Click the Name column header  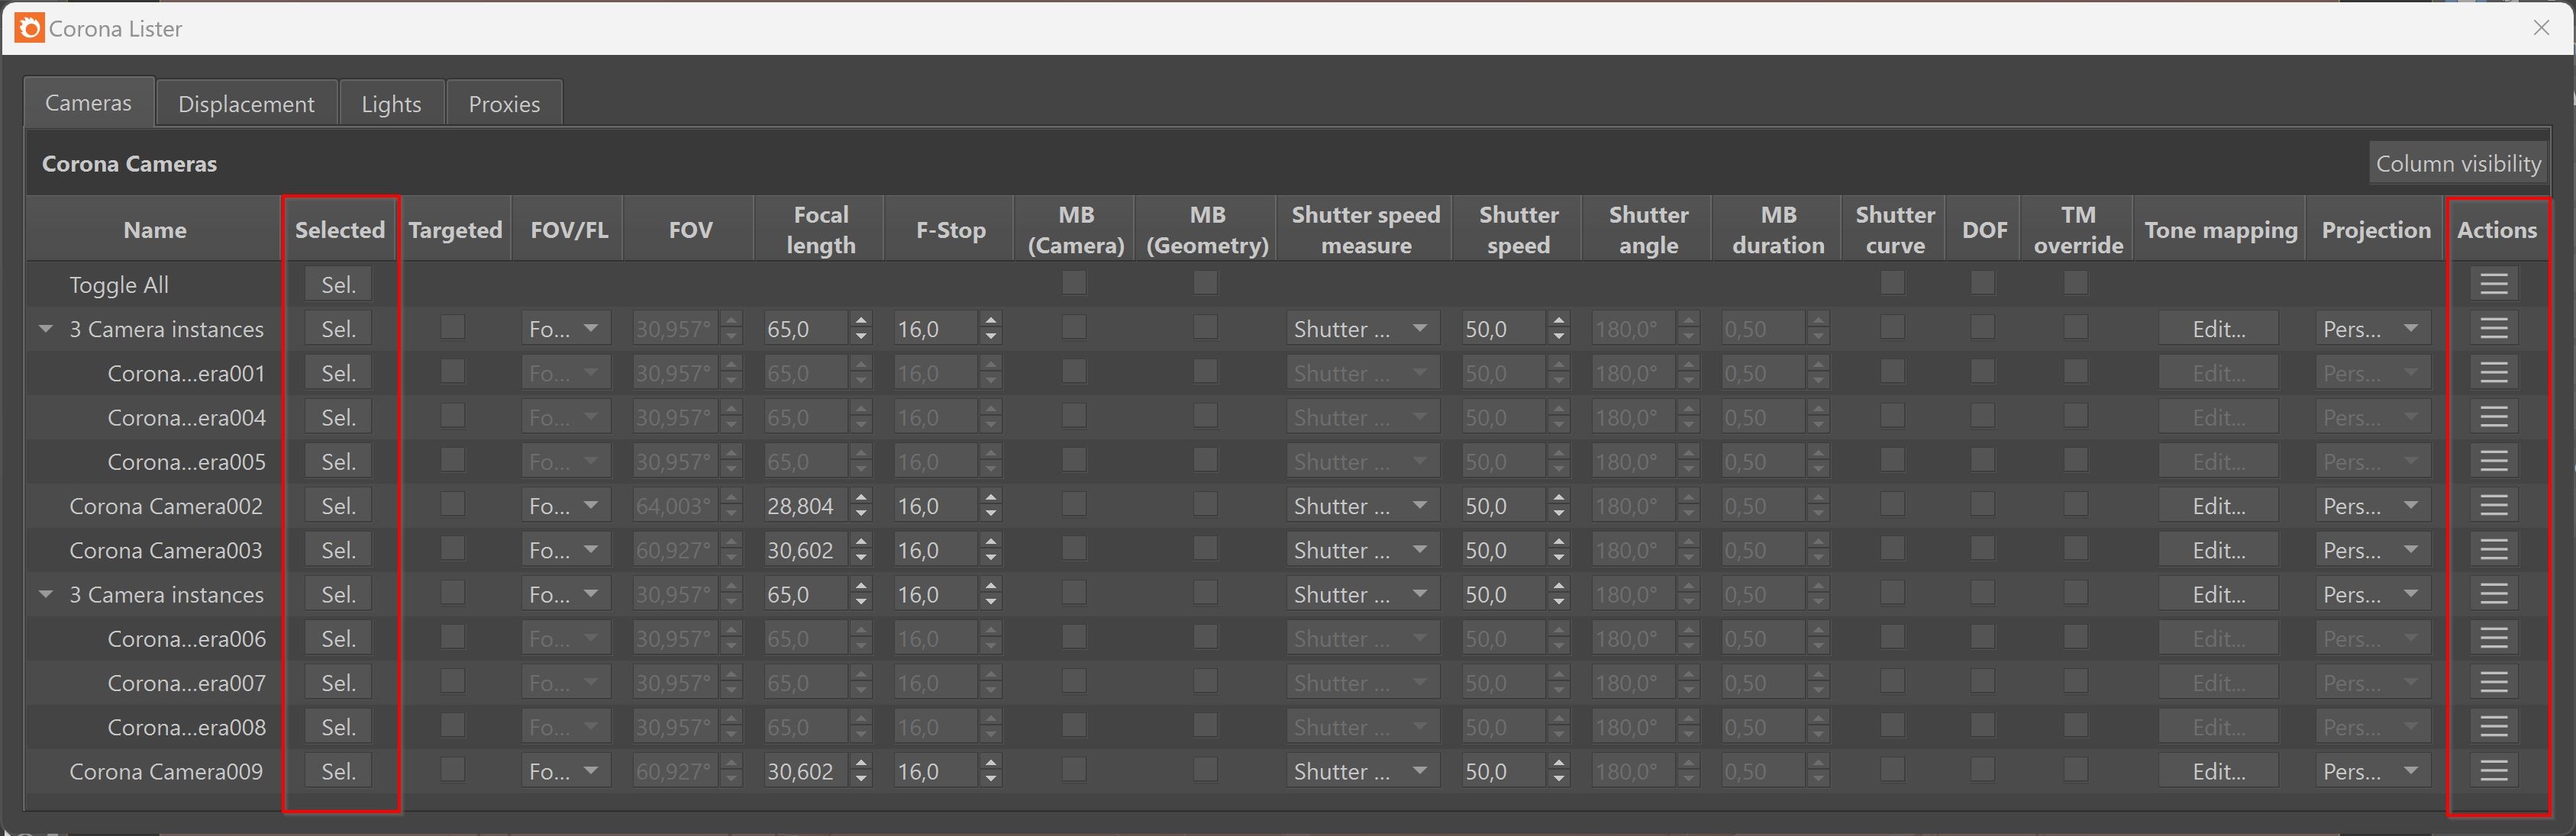pyautogui.click(x=154, y=230)
